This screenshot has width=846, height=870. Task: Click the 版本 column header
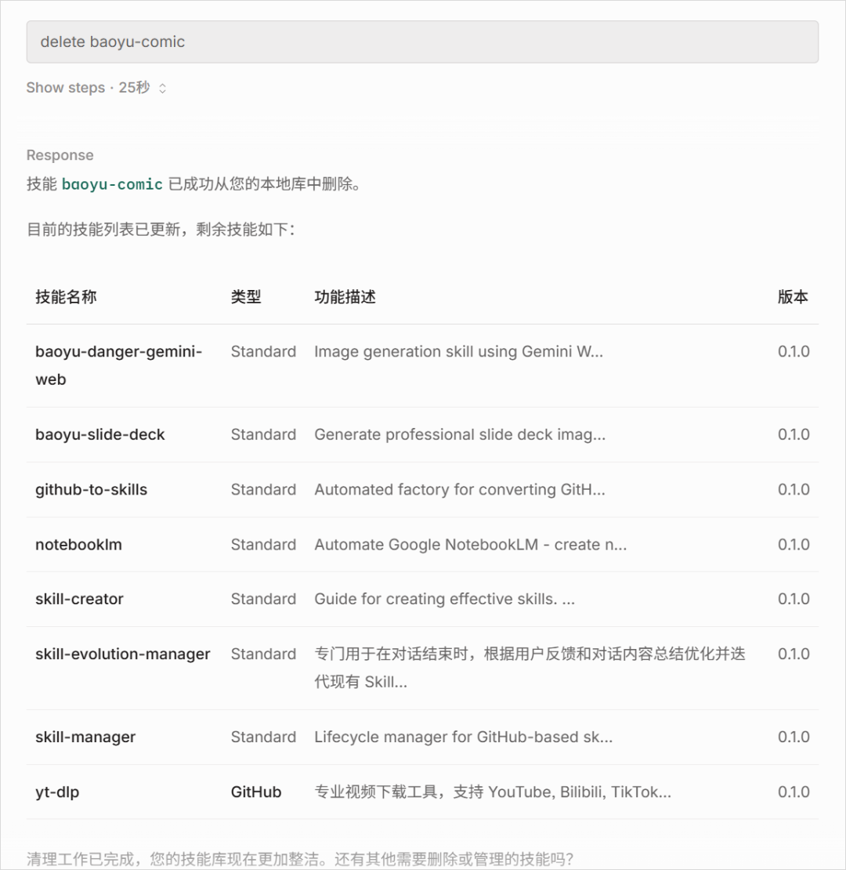(x=794, y=297)
